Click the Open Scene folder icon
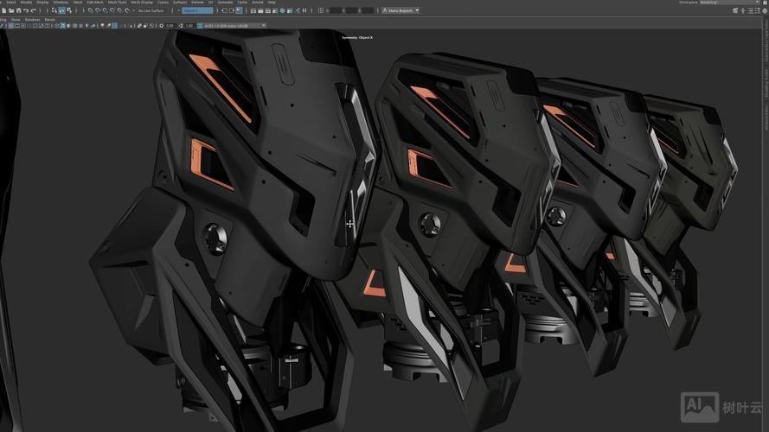The width and height of the screenshot is (769, 432). pos(10,10)
